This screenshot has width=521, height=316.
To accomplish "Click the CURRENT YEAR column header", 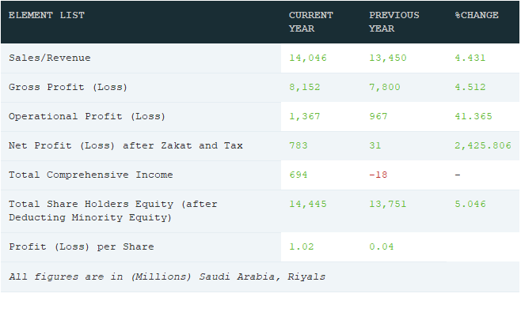I will coord(310,22).
